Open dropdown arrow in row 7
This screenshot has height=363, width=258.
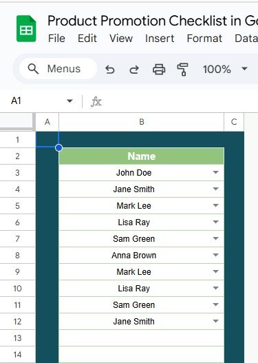click(215, 238)
